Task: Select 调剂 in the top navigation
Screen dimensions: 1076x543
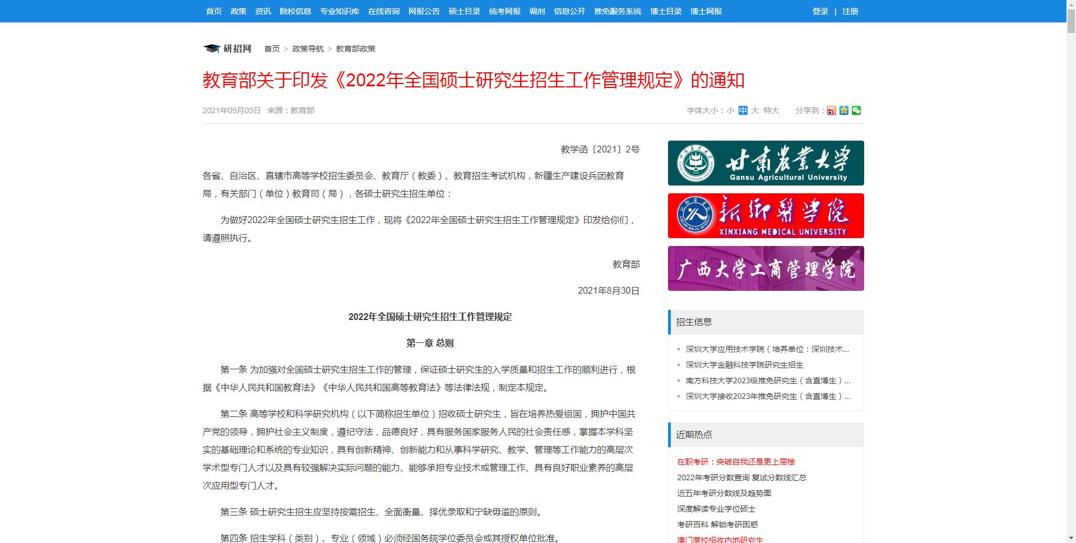Action: pos(536,11)
